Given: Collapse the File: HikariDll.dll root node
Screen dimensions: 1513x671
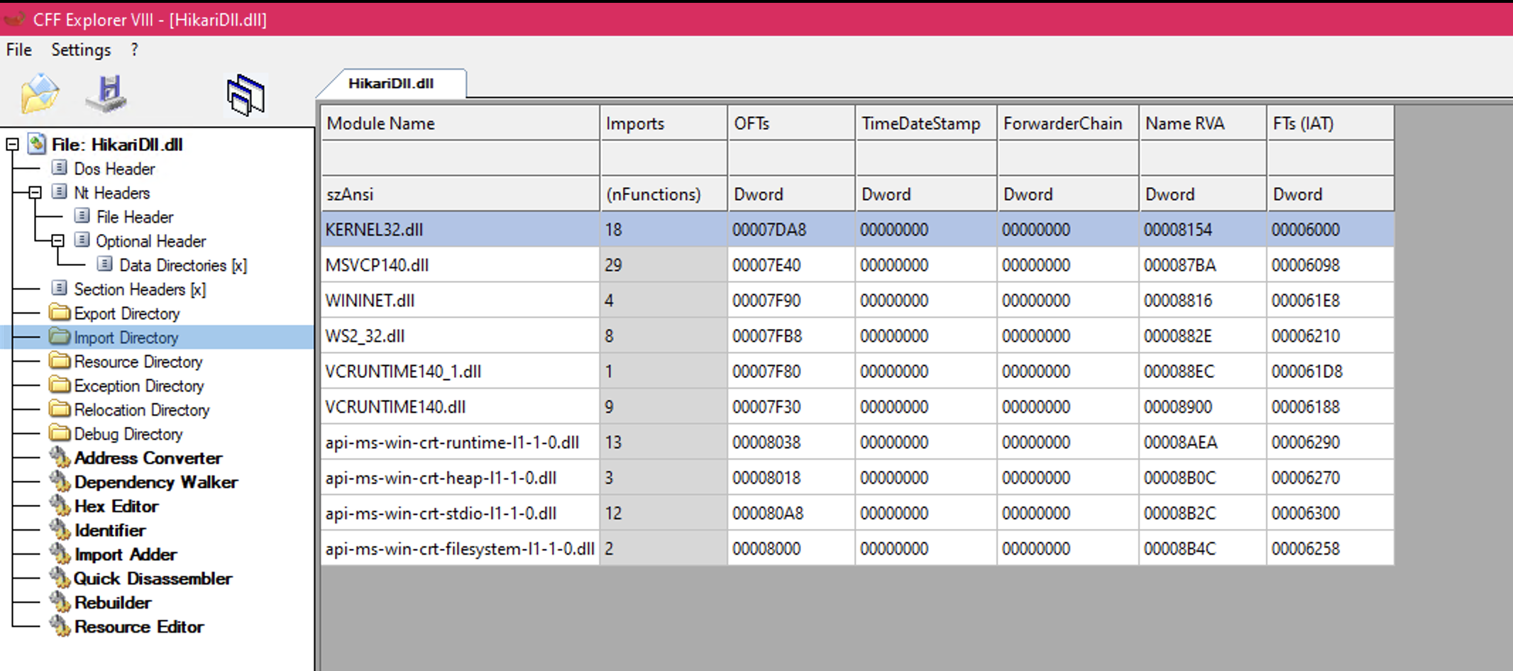Looking at the screenshot, I should [x=12, y=145].
